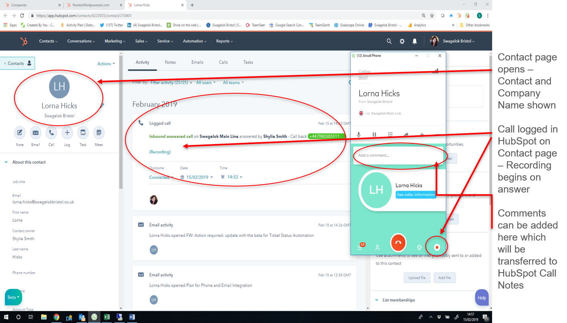Open the Actions dropdown
The image size is (567, 323).
pyautogui.click(x=106, y=64)
